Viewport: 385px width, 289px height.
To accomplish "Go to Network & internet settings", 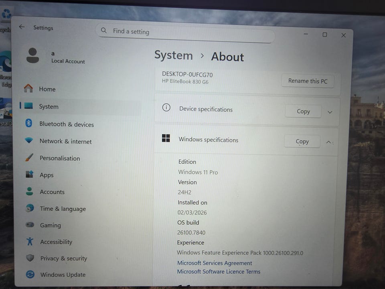I will (x=81, y=141).
